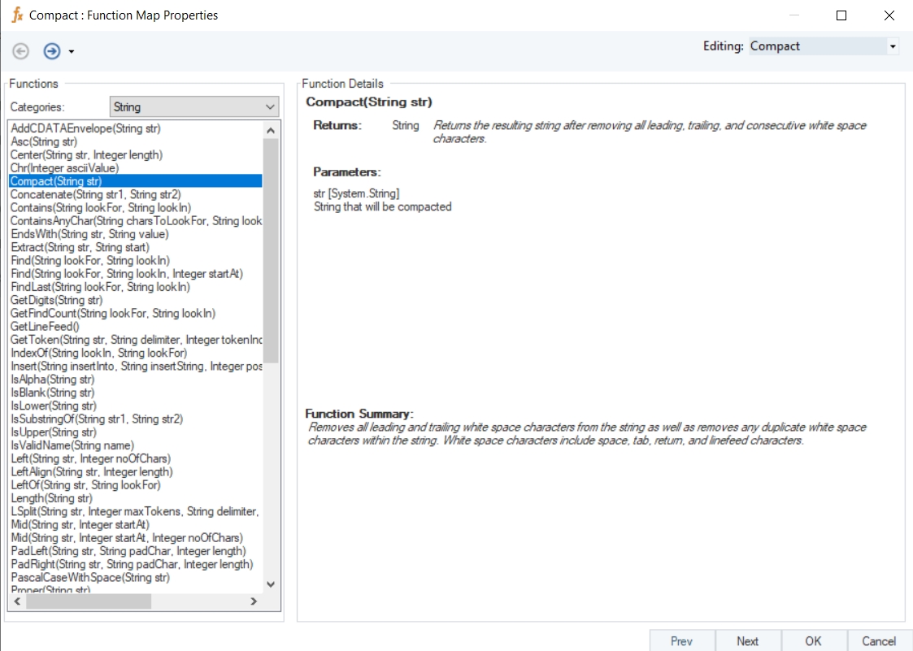Select the GetDigits function entry

57,300
